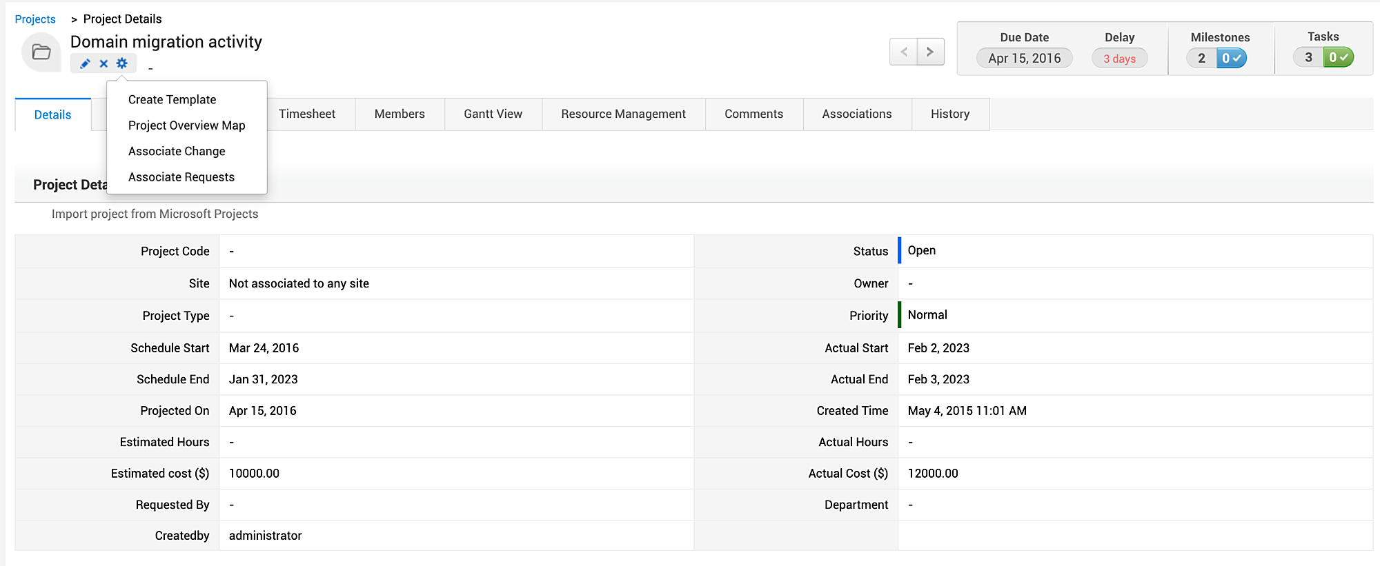Click completed milestones checkmark badge
Screen dimensions: 1380x566
click(x=1231, y=59)
